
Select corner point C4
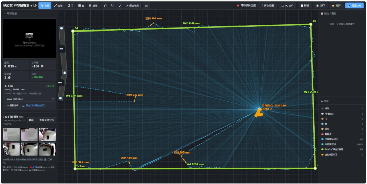point(75,169)
